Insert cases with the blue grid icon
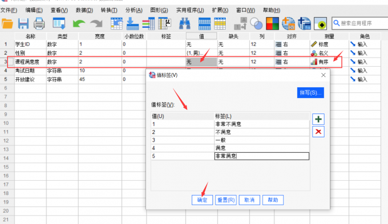 tap(204, 24)
